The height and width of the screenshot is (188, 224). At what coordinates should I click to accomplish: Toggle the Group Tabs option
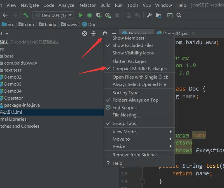click(139, 123)
